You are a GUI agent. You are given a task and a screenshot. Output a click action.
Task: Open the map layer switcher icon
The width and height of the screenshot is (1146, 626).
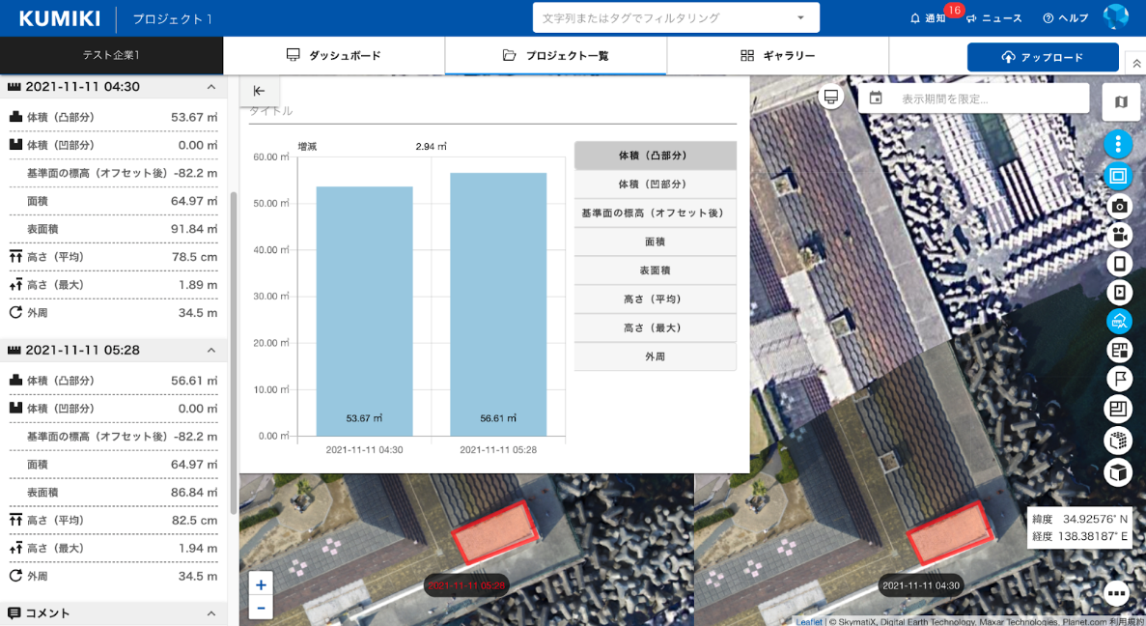pyautogui.click(x=1120, y=101)
